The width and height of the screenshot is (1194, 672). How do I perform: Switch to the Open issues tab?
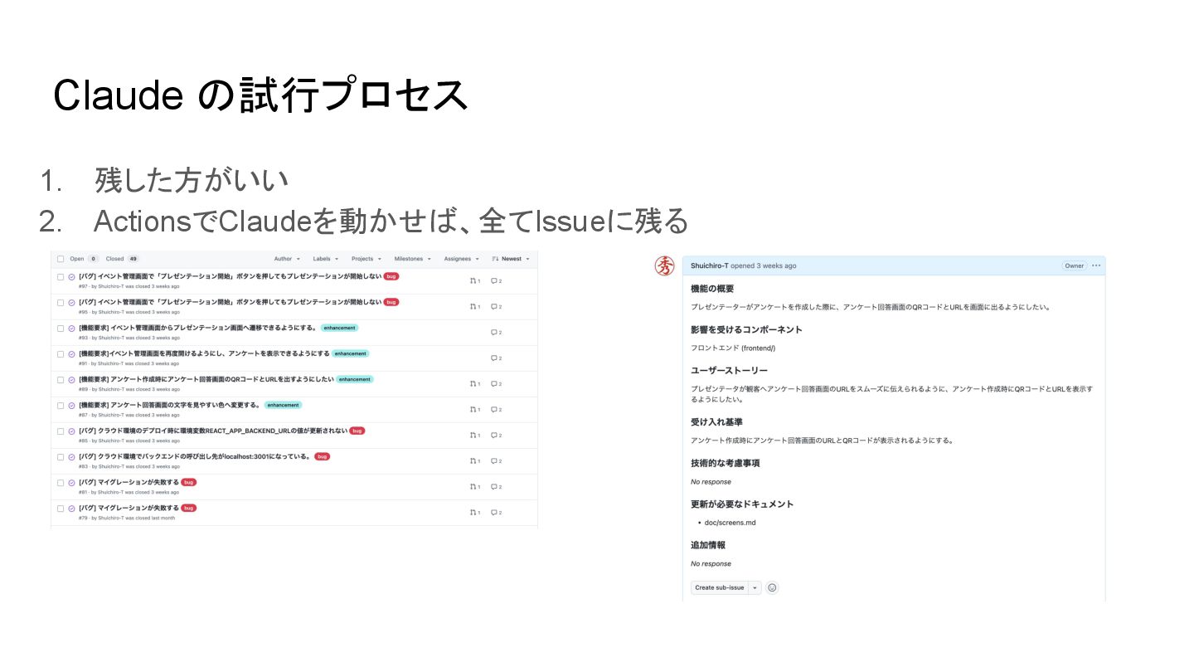point(84,259)
